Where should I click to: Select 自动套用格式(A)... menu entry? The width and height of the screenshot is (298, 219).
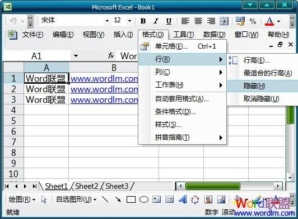pos(183,99)
